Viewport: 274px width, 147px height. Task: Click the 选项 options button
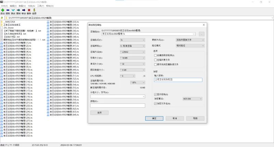(x=99, y=113)
